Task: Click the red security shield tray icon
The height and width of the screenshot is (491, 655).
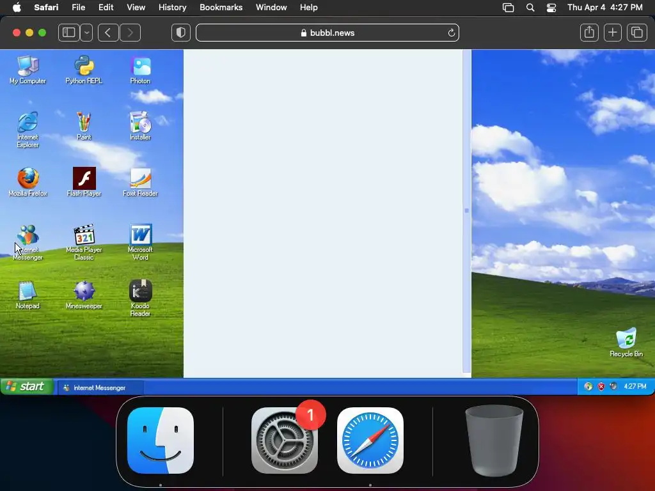Action: click(601, 387)
